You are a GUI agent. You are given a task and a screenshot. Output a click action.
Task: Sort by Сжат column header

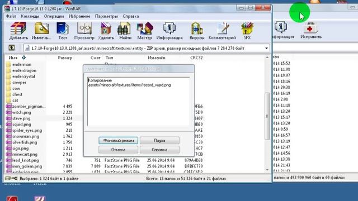point(95,58)
